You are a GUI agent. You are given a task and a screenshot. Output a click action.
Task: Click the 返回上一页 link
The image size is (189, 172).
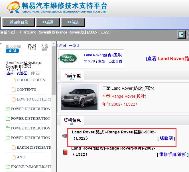tap(68, 45)
